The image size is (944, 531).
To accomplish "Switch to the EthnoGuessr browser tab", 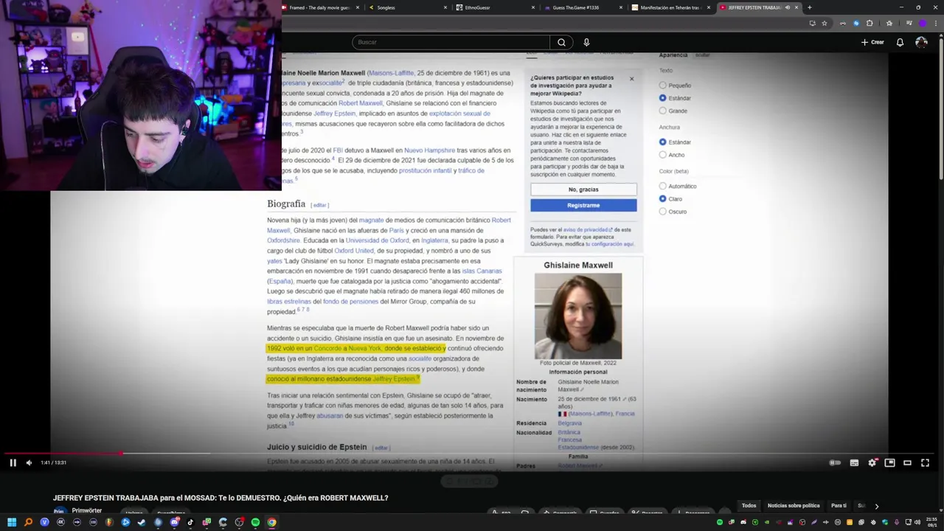I will [x=494, y=7].
